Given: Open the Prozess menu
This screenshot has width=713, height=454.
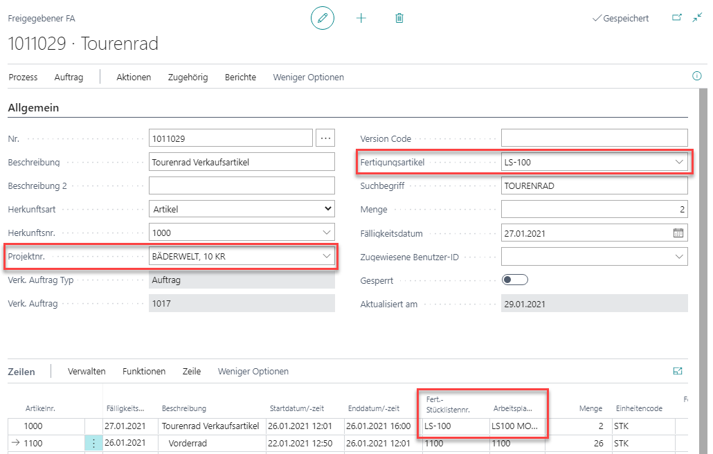Looking at the screenshot, I should (x=24, y=78).
